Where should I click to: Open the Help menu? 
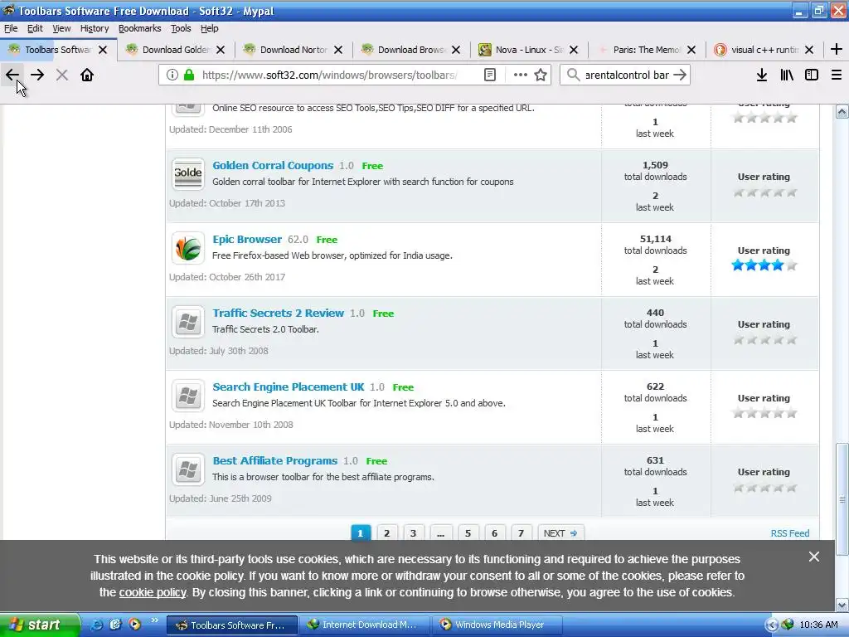tap(209, 28)
